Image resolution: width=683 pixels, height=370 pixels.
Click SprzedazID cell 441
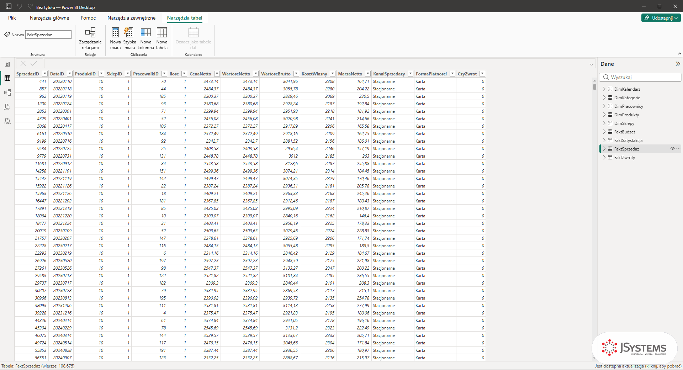pyautogui.click(x=31, y=81)
